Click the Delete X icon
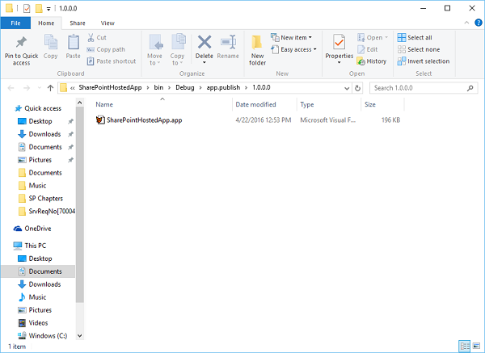This screenshot has height=353, width=485. click(x=205, y=42)
